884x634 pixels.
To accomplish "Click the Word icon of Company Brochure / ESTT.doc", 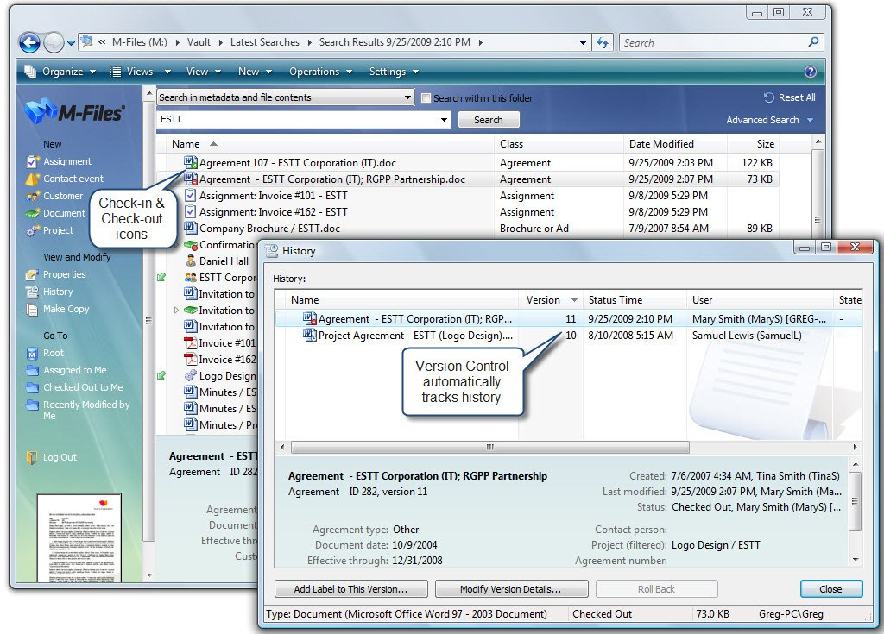I will (191, 228).
